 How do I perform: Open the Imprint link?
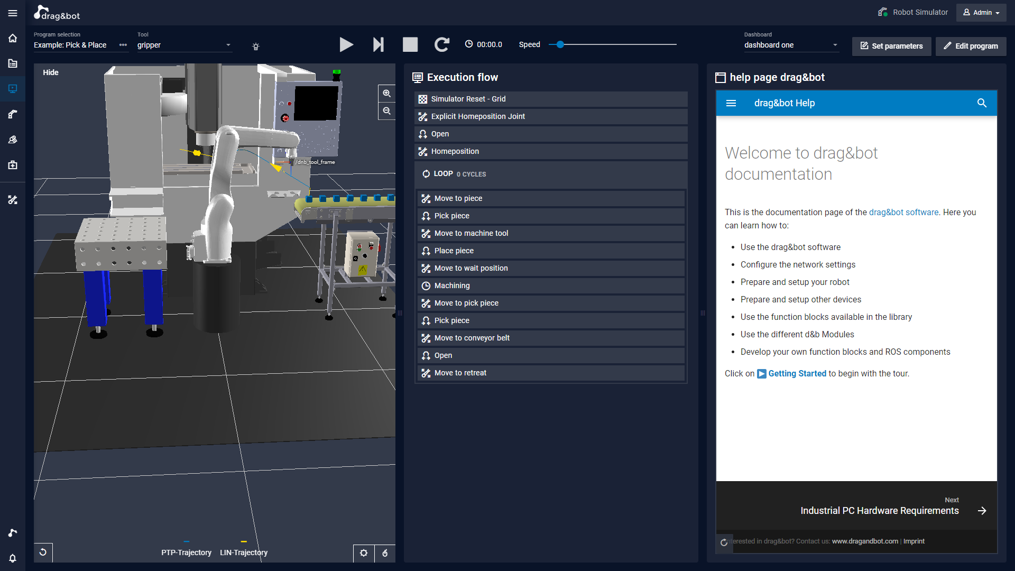[x=914, y=541]
